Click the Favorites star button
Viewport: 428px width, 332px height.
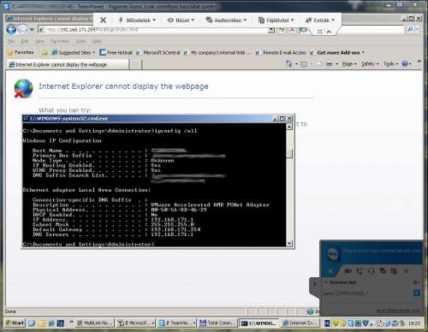(x=21, y=52)
